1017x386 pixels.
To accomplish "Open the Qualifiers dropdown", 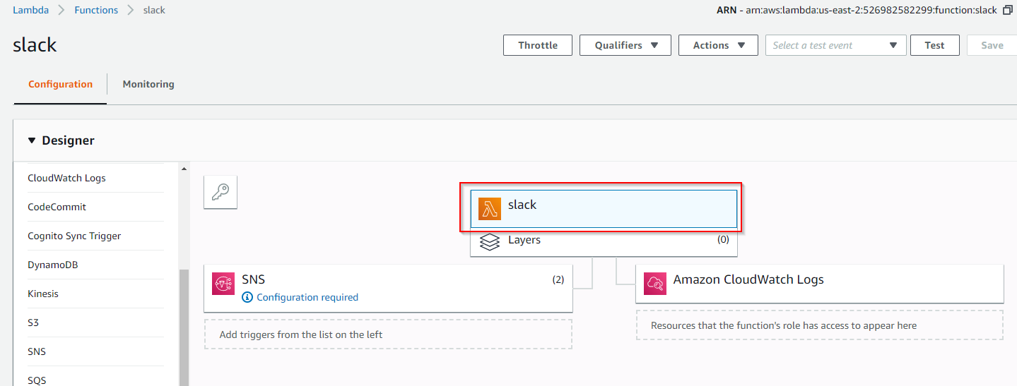I will (x=625, y=45).
